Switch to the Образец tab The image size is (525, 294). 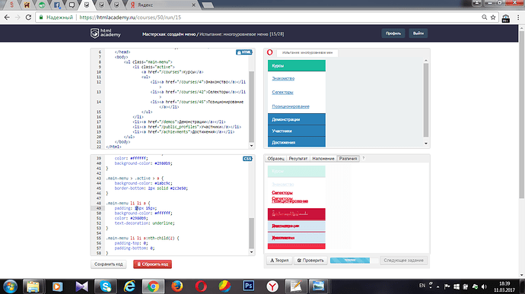pos(276,159)
